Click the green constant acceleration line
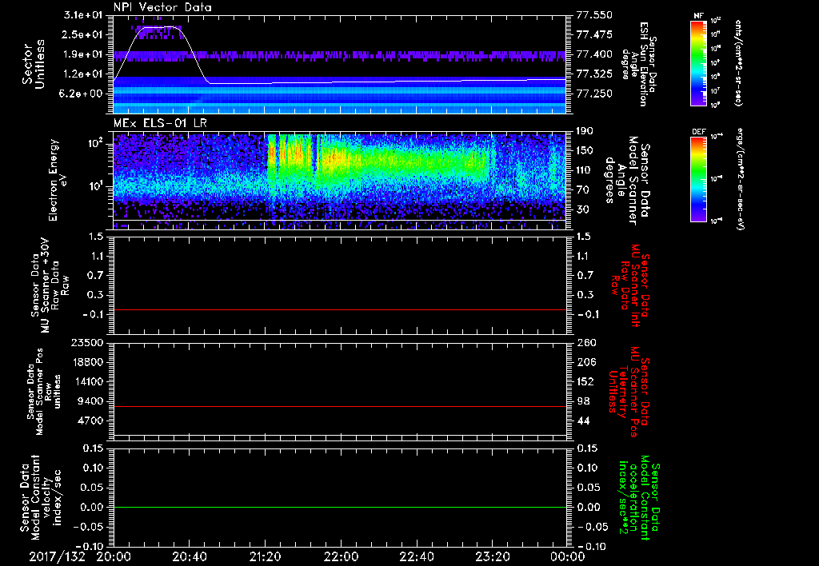This screenshot has width=819, height=566. [339, 508]
